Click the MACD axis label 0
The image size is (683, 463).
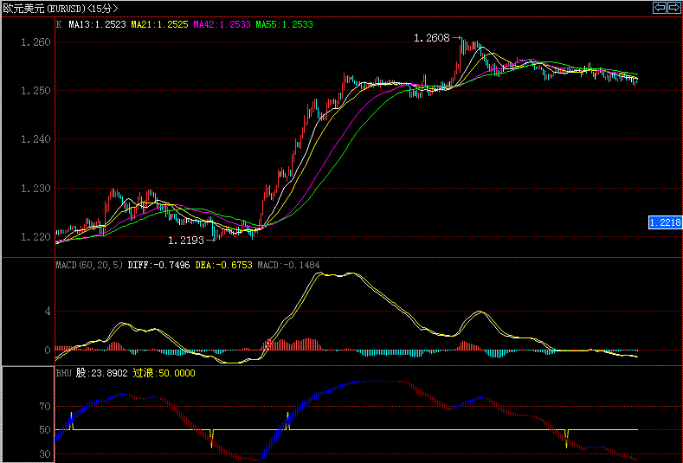[48, 350]
